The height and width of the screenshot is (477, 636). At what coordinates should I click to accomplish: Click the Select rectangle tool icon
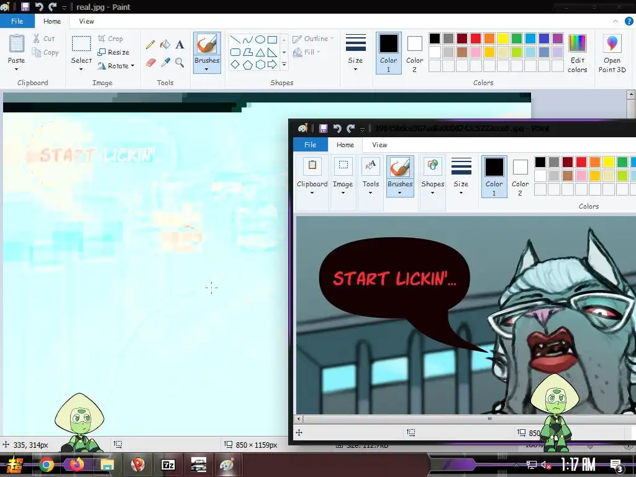[81, 43]
